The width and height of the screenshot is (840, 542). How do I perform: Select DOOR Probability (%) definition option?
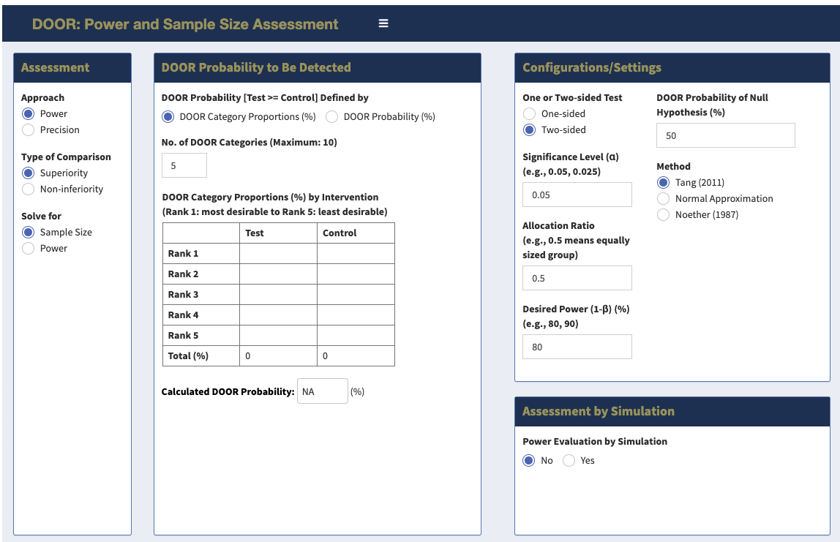pyautogui.click(x=331, y=116)
